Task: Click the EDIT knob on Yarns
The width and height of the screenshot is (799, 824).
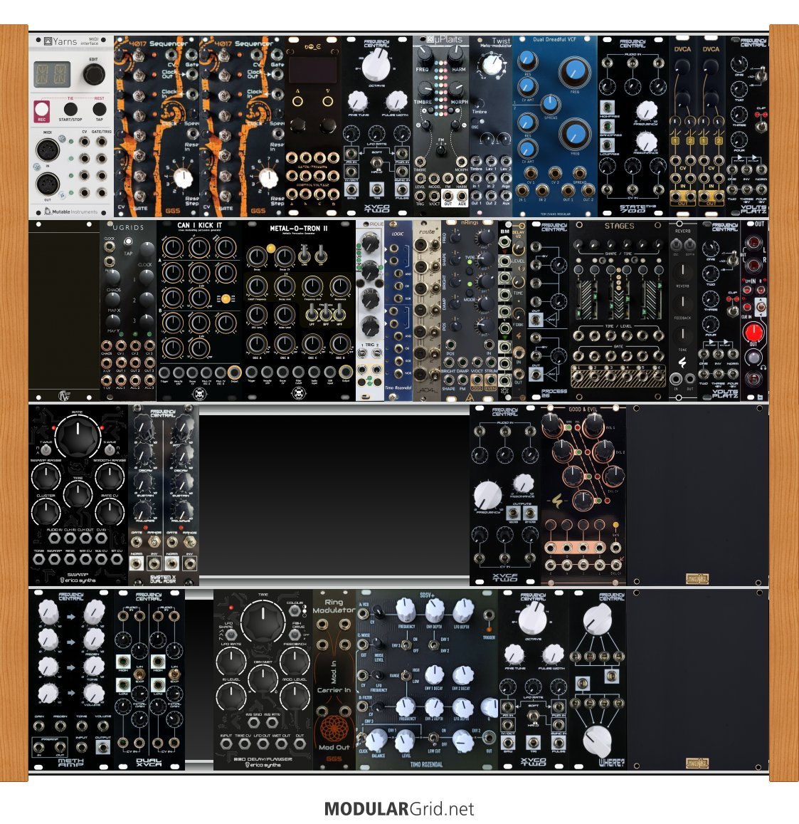Action: [93, 75]
